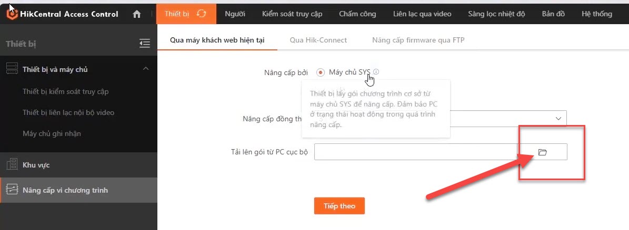
Task: Click the refresh icon on Thiết bị tab
Action: point(201,14)
